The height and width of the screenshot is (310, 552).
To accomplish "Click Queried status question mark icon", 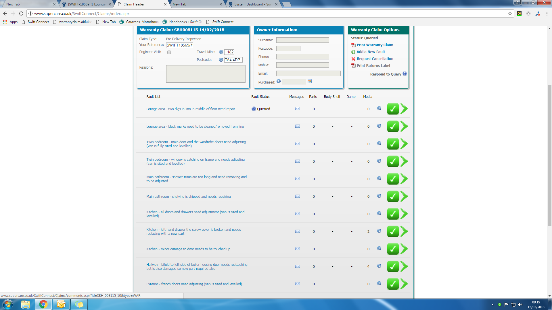I will [254, 109].
